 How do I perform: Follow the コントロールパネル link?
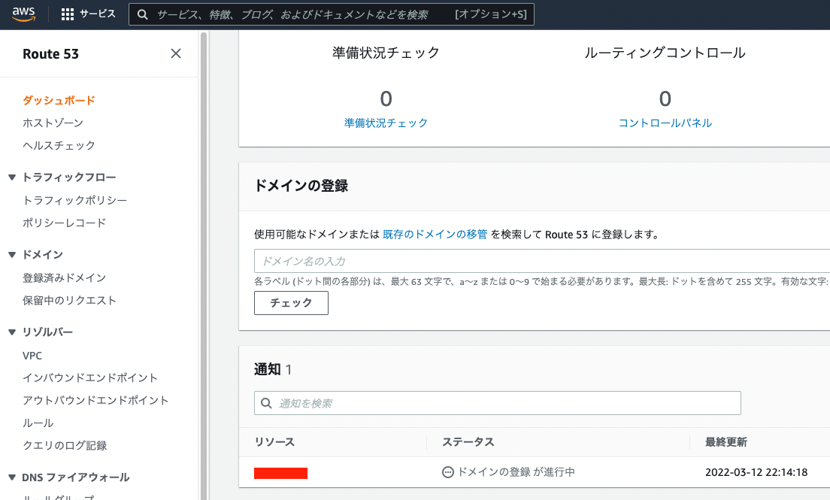[x=665, y=123]
